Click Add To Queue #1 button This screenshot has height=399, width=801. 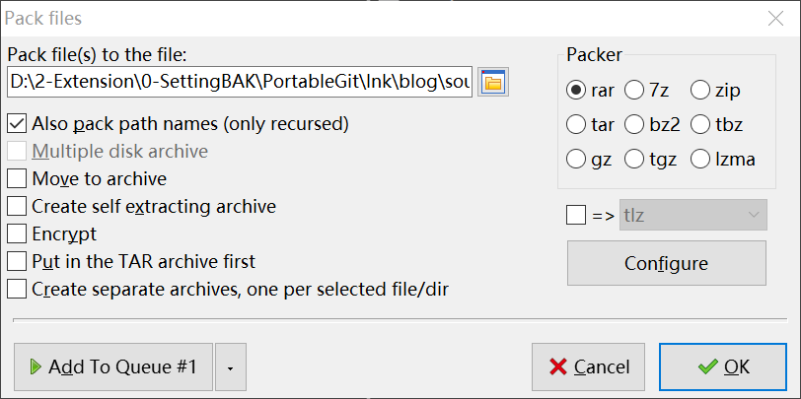pyautogui.click(x=113, y=367)
